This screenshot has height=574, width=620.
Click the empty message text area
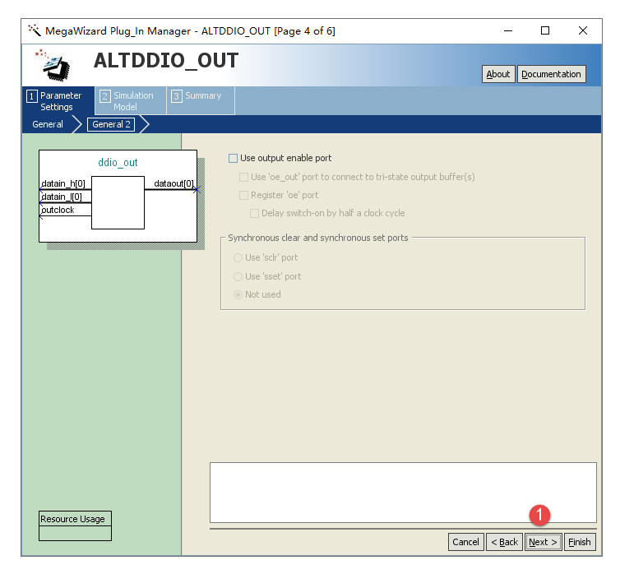(403, 493)
